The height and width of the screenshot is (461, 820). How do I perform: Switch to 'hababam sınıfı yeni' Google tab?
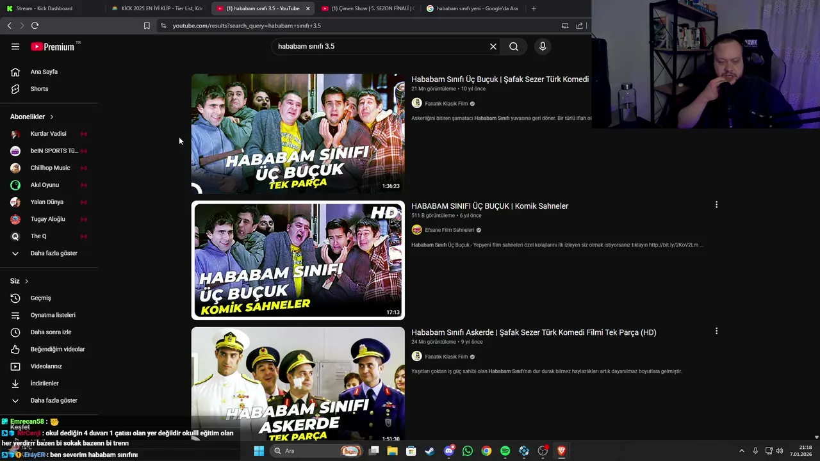click(x=474, y=8)
